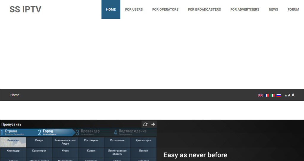Select the city tile Кимры
The height and width of the screenshot is (161, 304).
point(39,142)
